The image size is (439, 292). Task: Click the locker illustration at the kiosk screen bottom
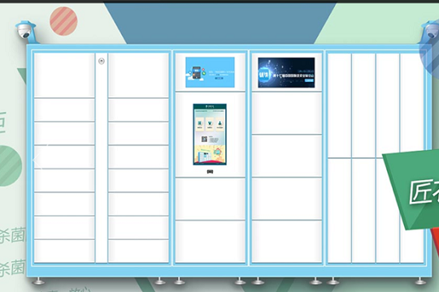point(204,157)
